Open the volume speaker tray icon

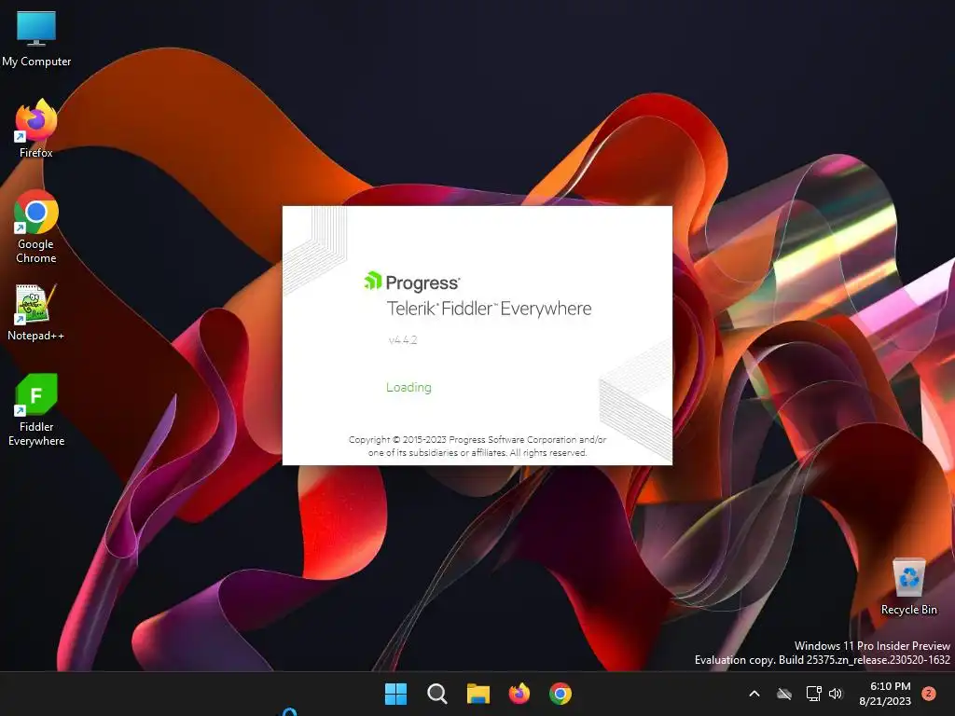click(x=836, y=694)
